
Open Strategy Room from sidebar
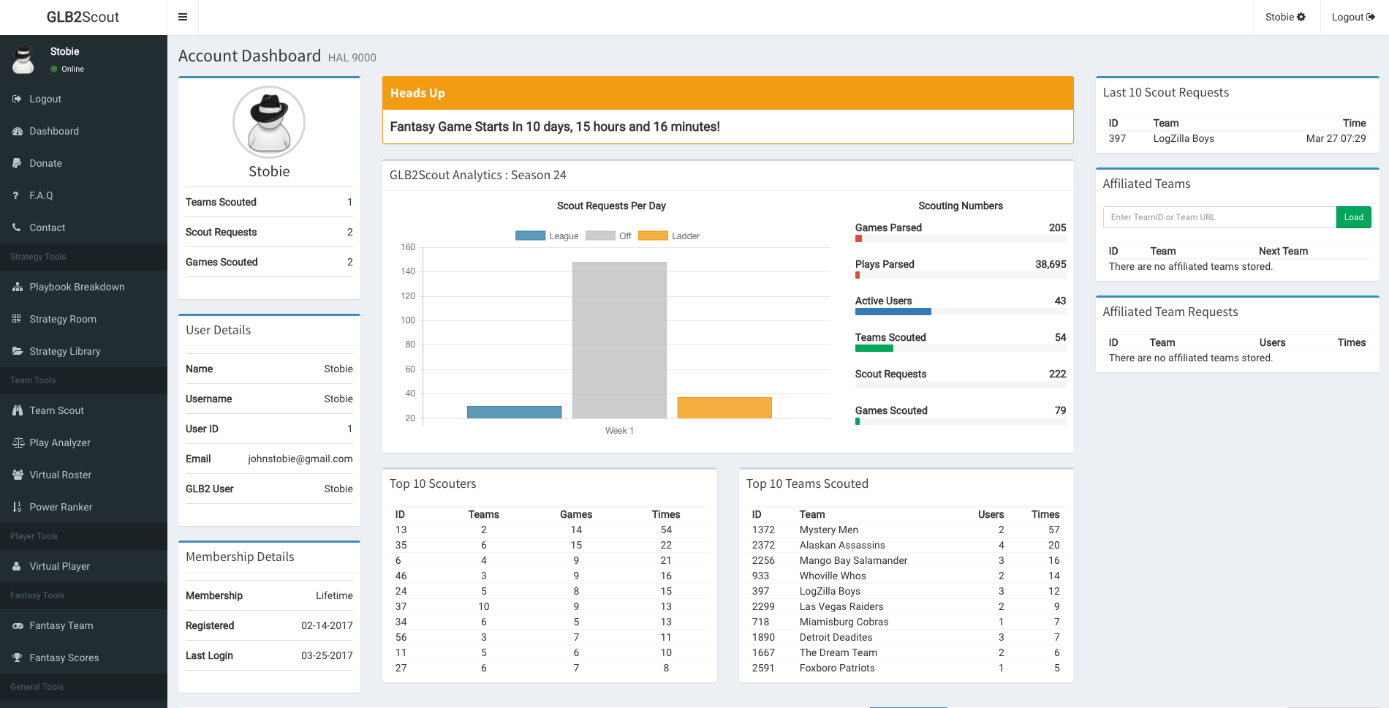[x=63, y=319]
